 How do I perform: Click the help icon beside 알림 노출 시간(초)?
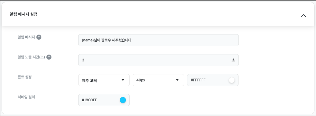49,57
